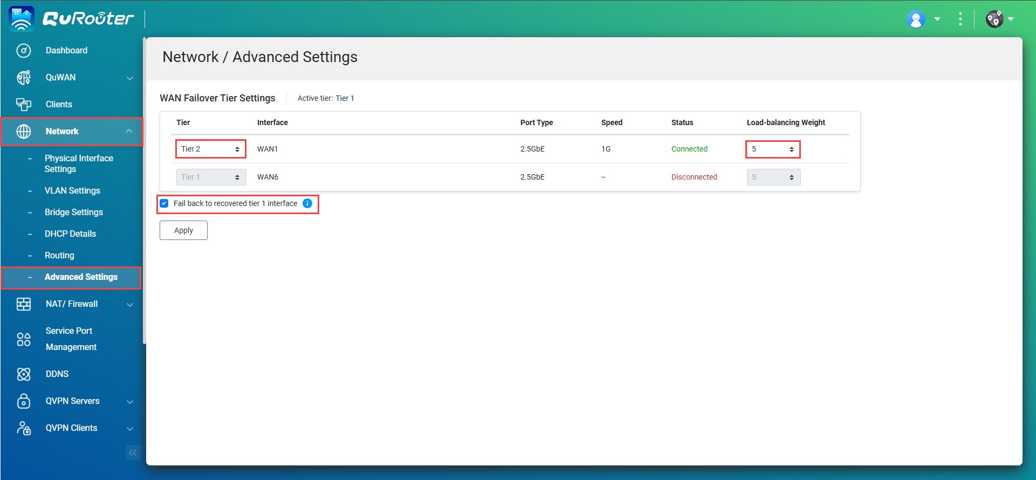Click the QVPN Servers lock icon
The height and width of the screenshot is (480, 1036).
coord(24,401)
